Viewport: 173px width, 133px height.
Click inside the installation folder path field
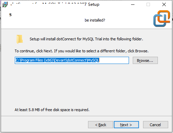click(72, 60)
